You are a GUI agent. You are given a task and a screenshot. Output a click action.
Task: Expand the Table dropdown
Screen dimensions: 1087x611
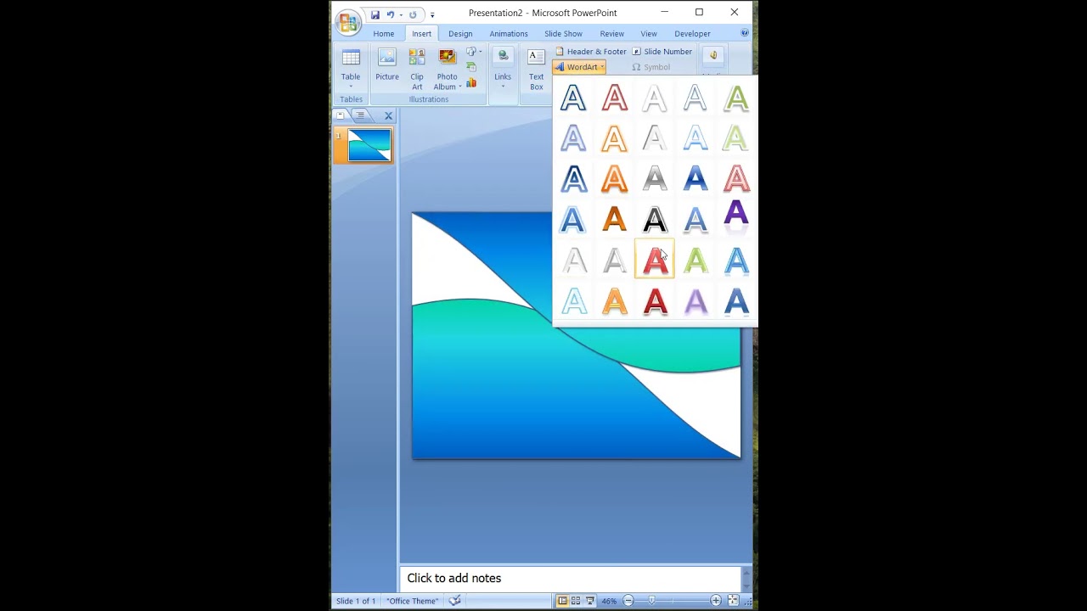click(351, 87)
